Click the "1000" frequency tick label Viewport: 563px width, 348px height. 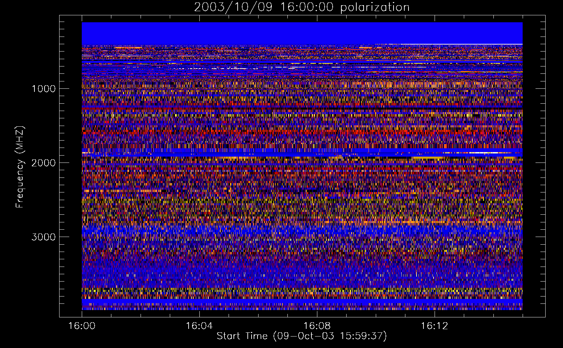(43, 89)
